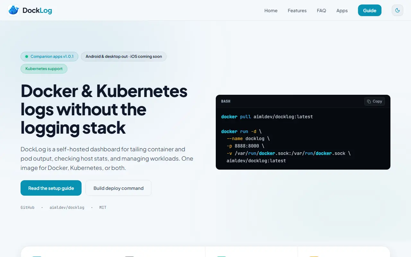The image size is (411, 257).
Task: Click the BASH label in the code block
Action: pos(226,101)
